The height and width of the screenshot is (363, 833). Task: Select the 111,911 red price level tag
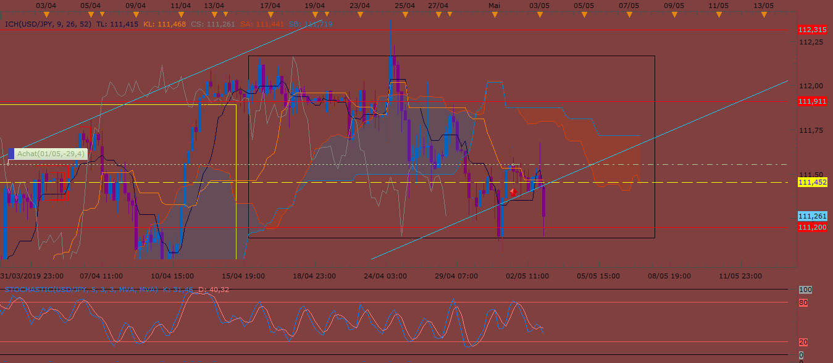click(812, 101)
